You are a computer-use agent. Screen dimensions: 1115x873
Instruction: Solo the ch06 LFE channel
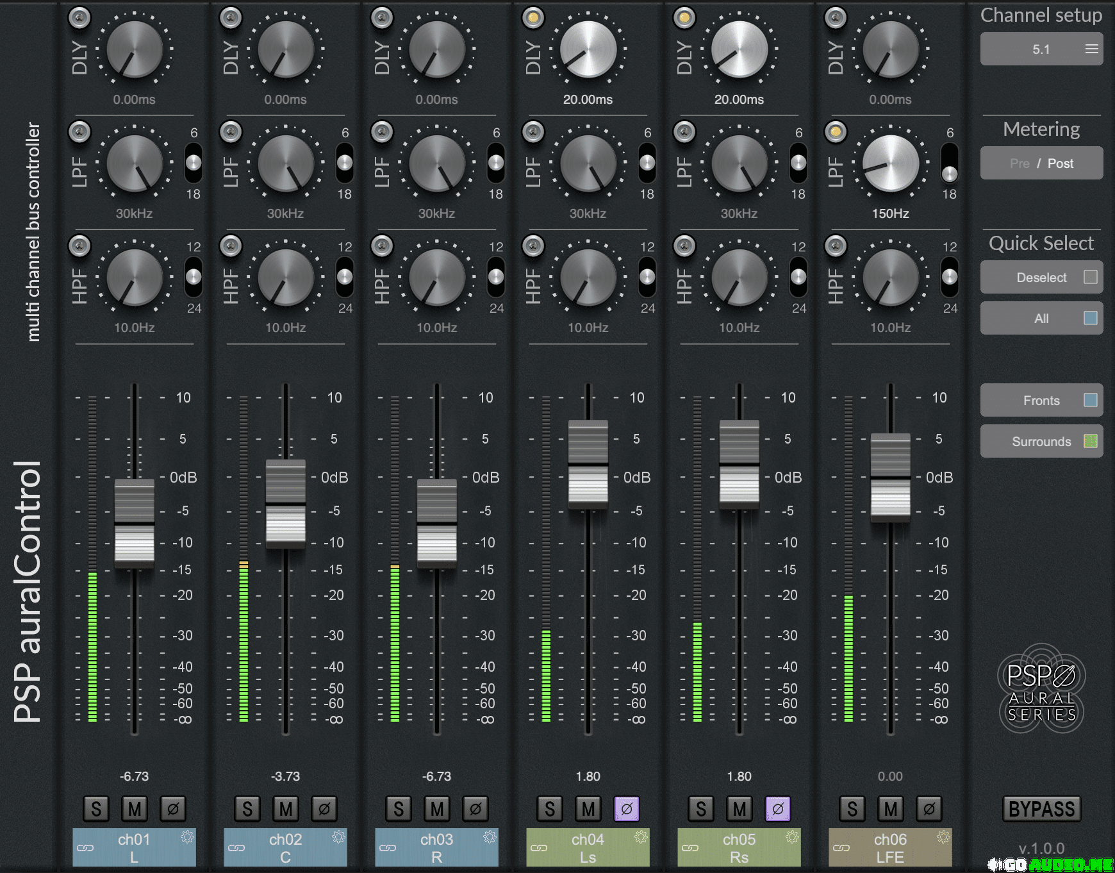pyautogui.click(x=852, y=809)
